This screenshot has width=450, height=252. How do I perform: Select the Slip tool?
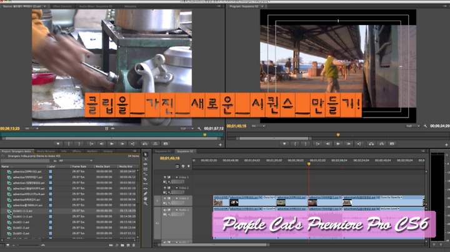point(146,184)
